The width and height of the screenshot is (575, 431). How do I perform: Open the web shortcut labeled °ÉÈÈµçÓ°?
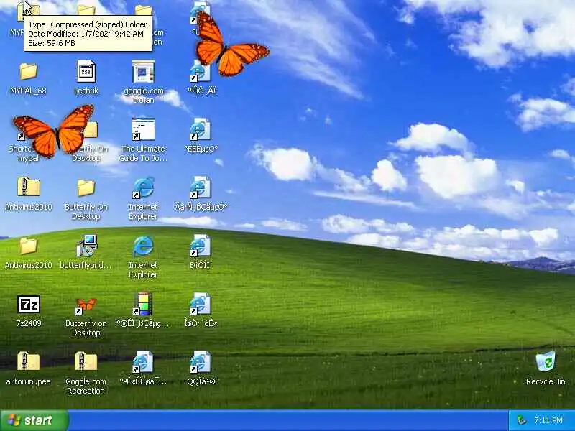201,129
